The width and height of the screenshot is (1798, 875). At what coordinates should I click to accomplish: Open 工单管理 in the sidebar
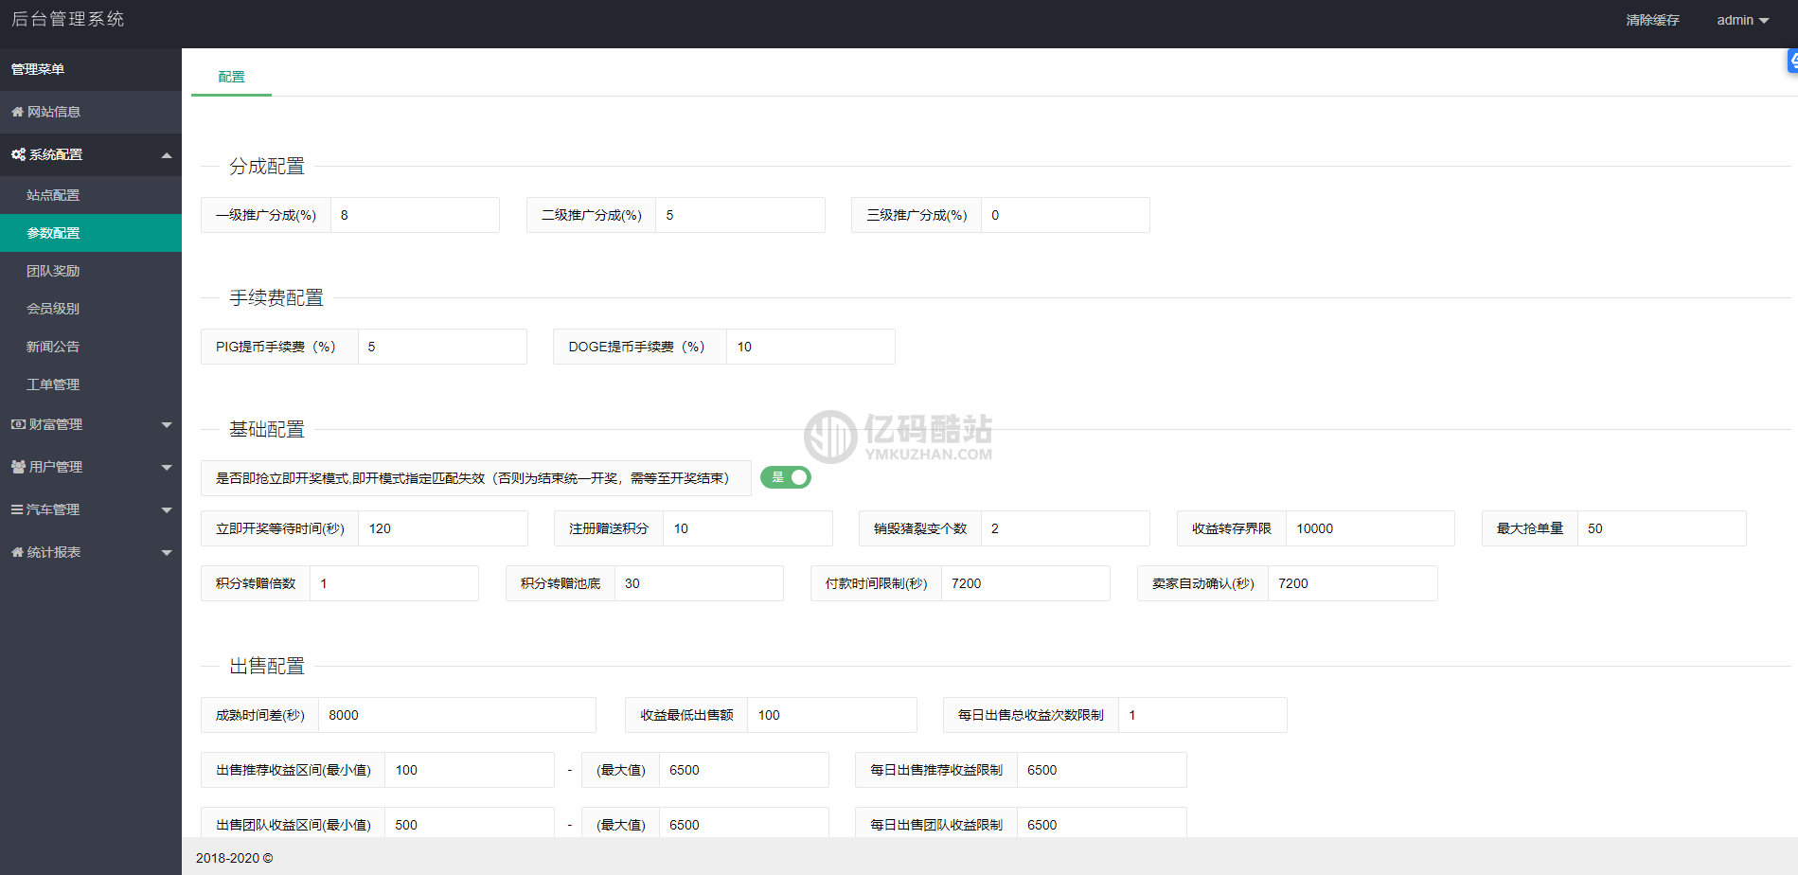click(91, 384)
